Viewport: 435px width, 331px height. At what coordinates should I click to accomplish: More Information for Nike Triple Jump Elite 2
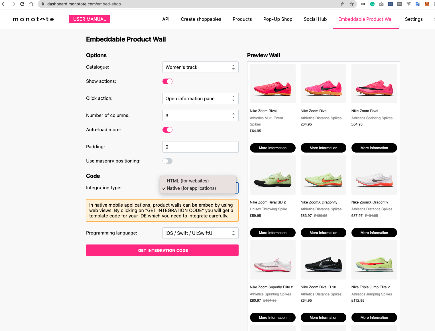pyautogui.click(x=374, y=317)
